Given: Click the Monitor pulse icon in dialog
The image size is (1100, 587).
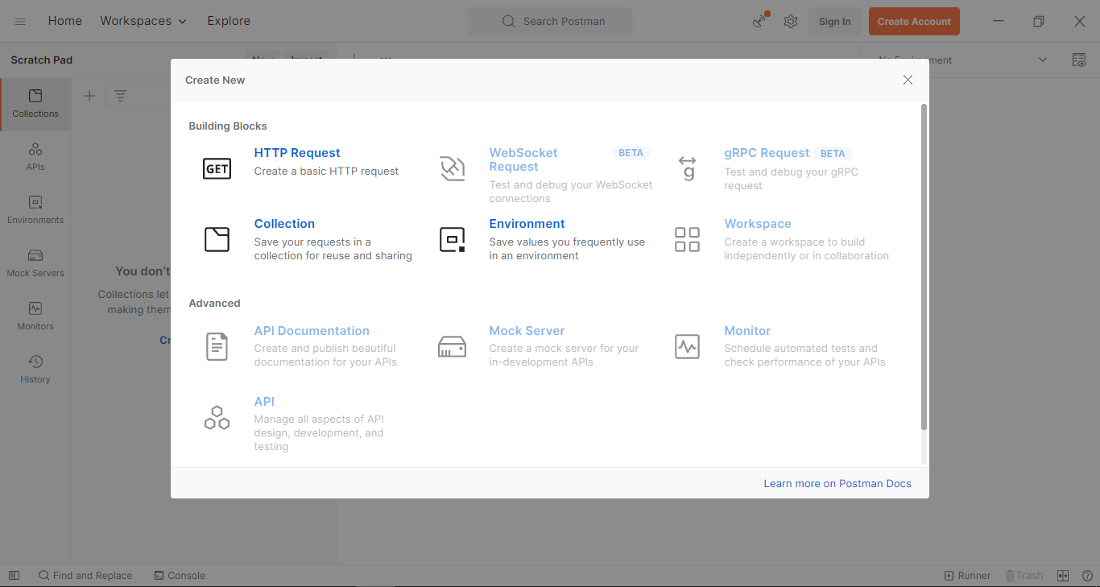Looking at the screenshot, I should [687, 346].
